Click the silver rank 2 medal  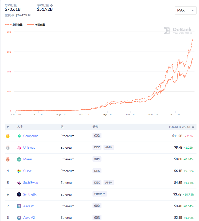8,148
